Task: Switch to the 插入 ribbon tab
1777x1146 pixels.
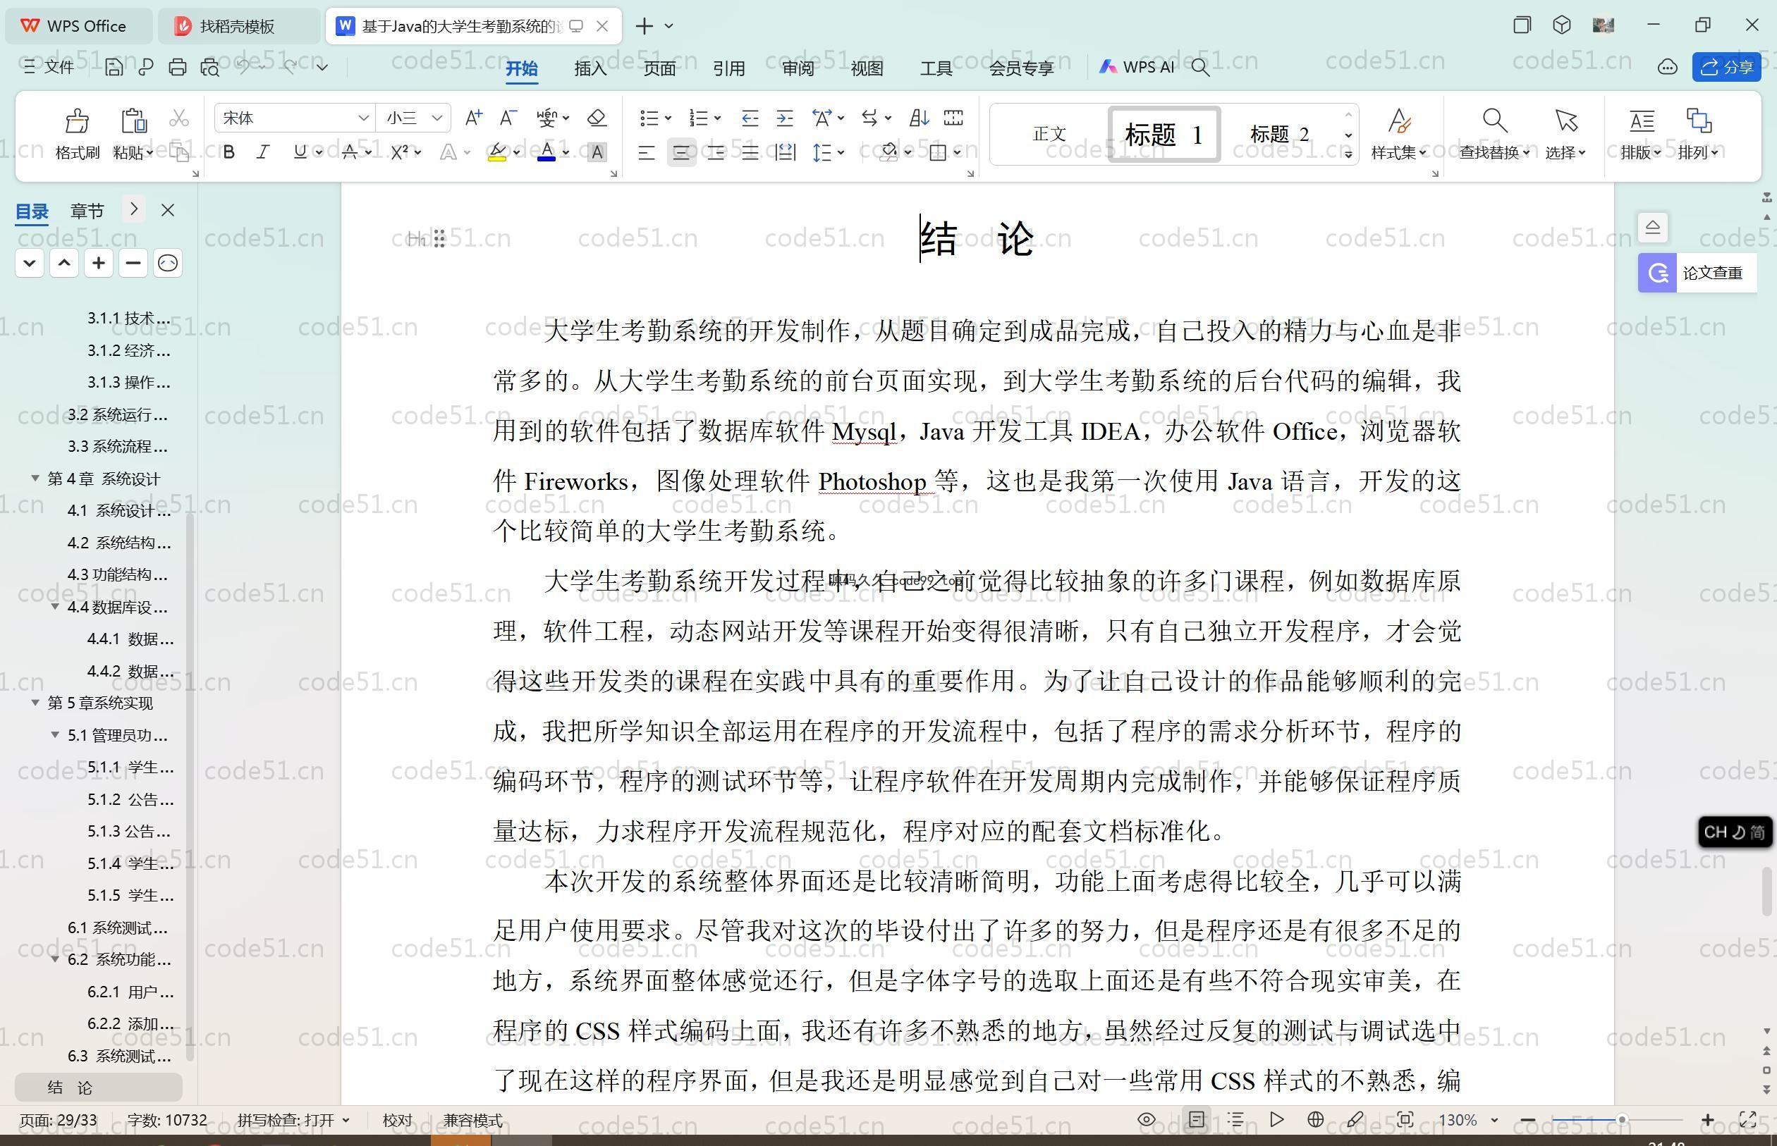Action: click(590, 68)
